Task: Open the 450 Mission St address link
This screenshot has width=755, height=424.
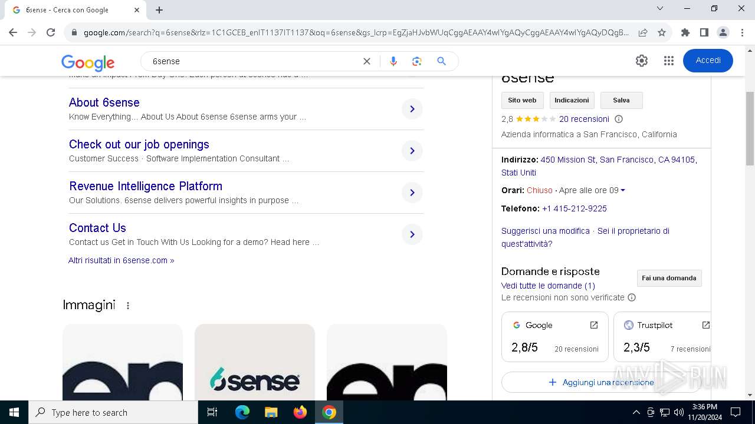Action: coord(599,166)
